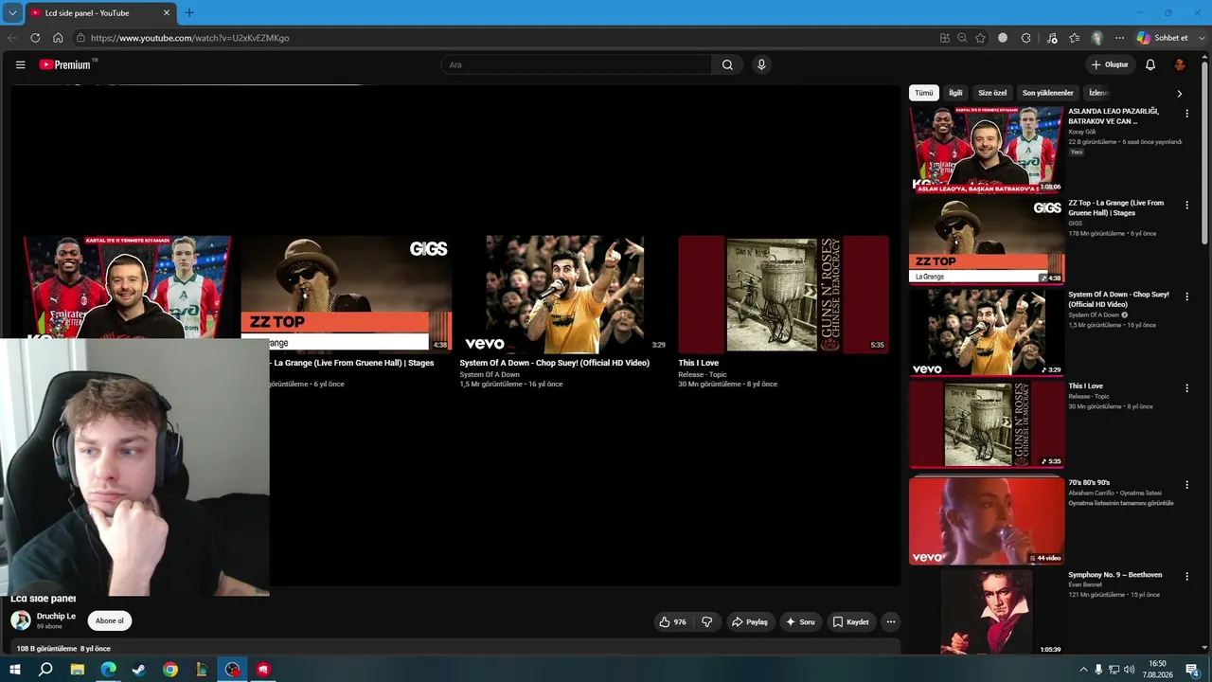
Task: Subscribe with the Abone ol button
Action: (110, 621)
